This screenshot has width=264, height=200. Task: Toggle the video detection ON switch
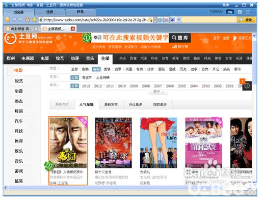[x=230, y=12]
